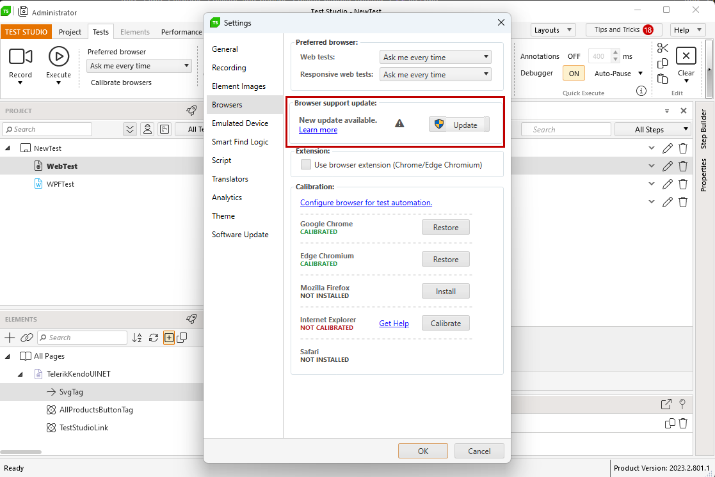Click the pencil edit icon in last step row

point(668,202)
